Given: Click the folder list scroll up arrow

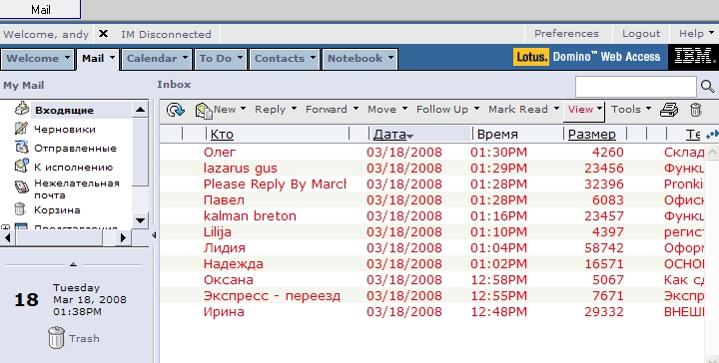Looking at the screenshot, I should point(141,109).
